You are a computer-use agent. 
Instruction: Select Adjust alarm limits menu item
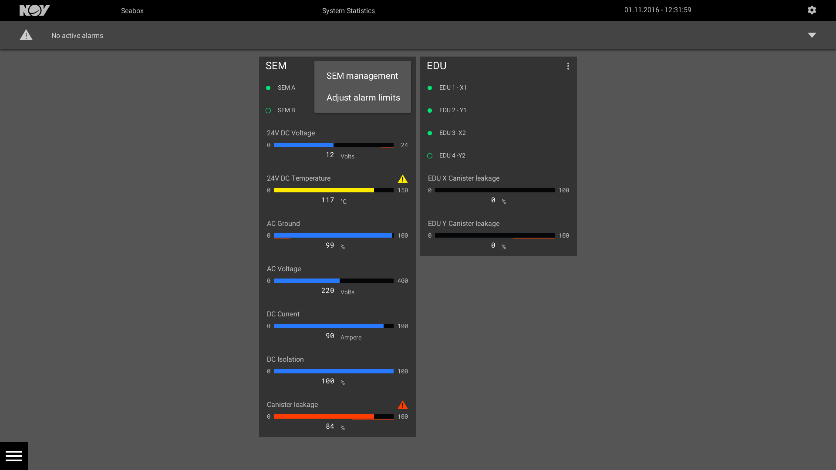click(x=362, y=97)
